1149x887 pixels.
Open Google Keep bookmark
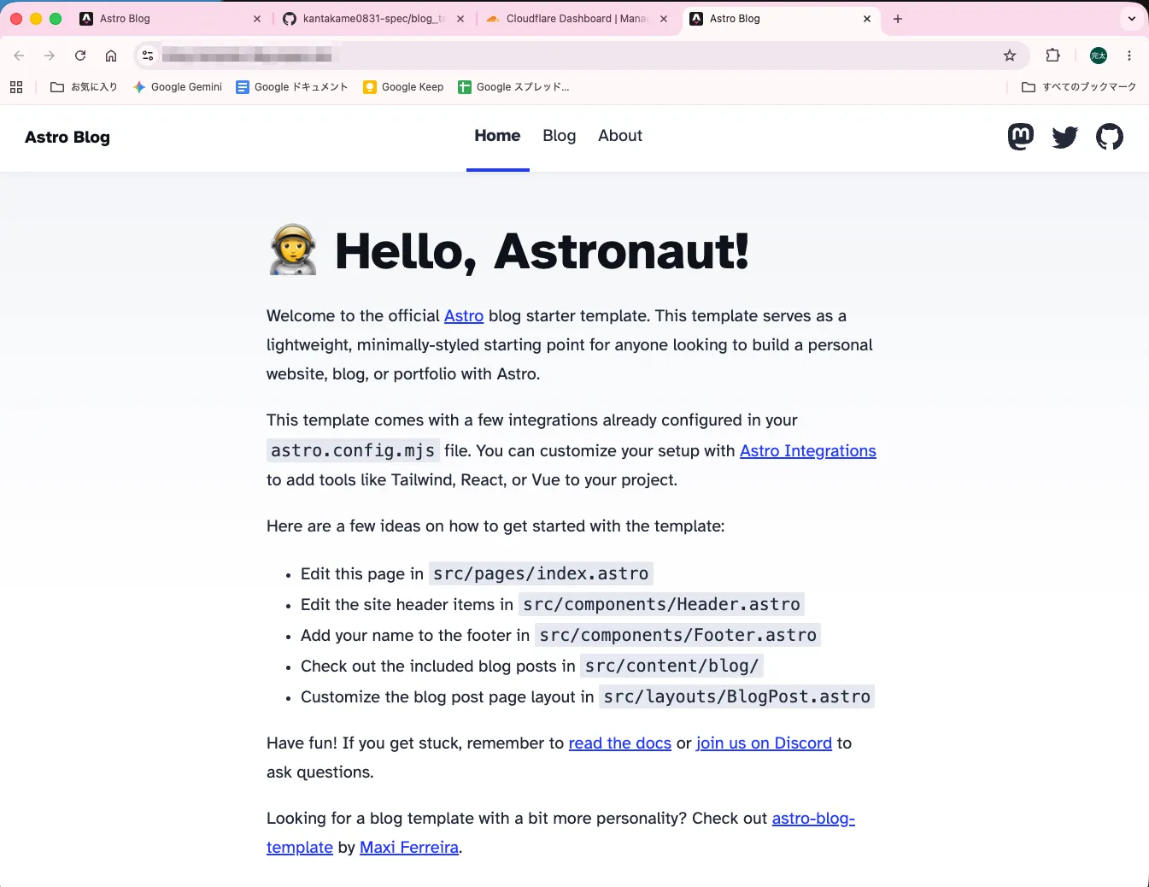[403, 87]
